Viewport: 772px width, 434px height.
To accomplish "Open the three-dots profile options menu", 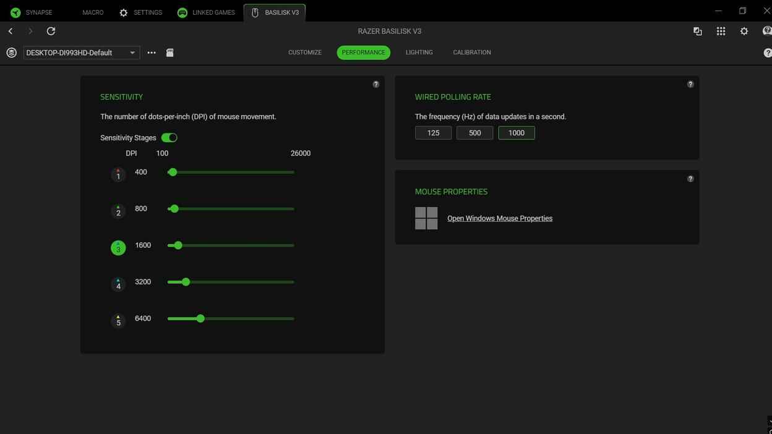I will click(152, 53).
